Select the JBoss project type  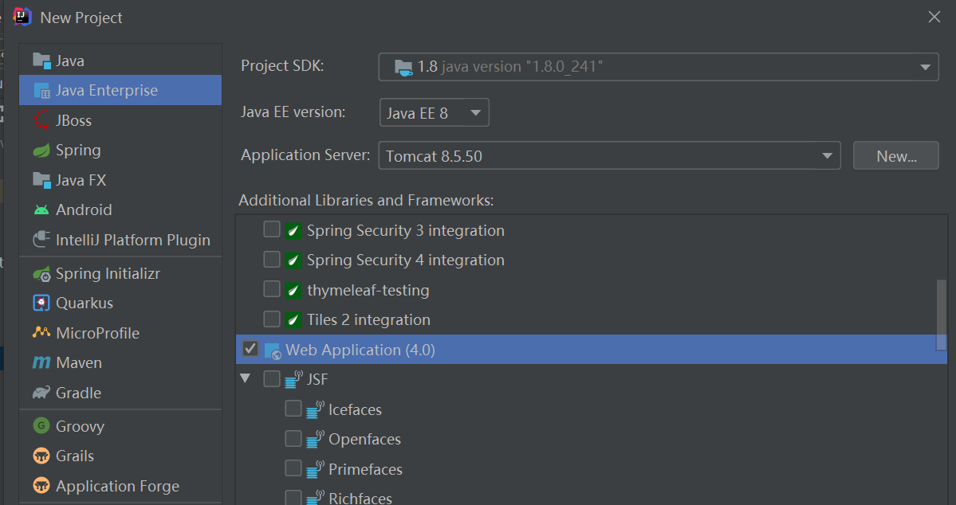click(x=120, y=120)
